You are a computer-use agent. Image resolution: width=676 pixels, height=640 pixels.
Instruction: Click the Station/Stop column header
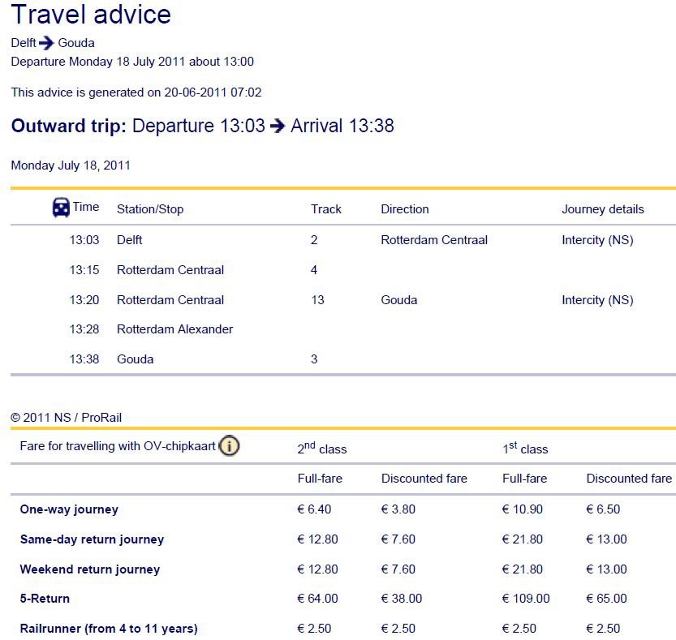(x=150, y=209)
